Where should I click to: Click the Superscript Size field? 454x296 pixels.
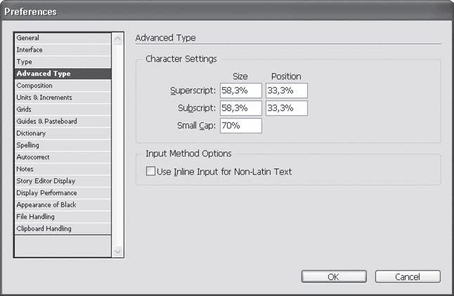click(240, 91)
